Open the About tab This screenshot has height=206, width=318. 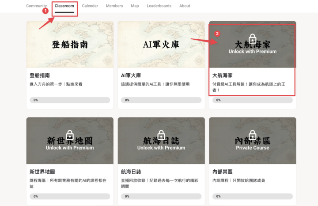tap(185, 6)
